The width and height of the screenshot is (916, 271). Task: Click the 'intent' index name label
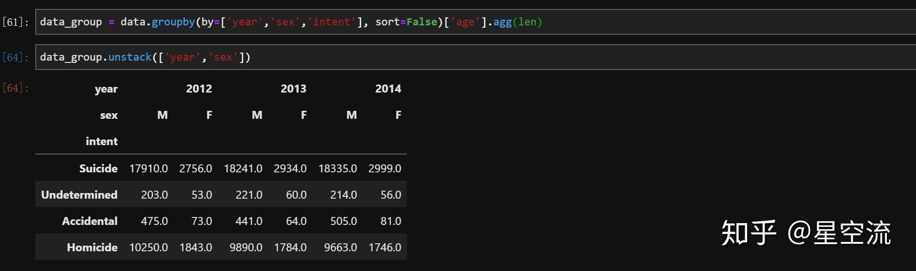102,141
